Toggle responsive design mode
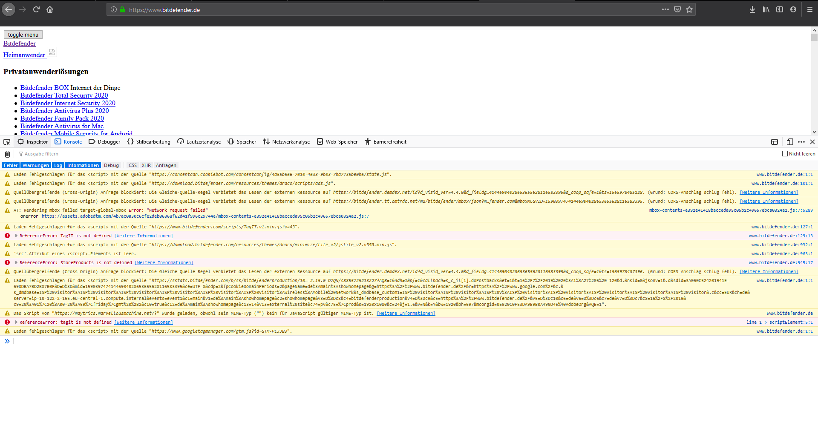Image resolution: width=818 pixels, height=429 pixels. pyautogui.click(x=790, y=142)
